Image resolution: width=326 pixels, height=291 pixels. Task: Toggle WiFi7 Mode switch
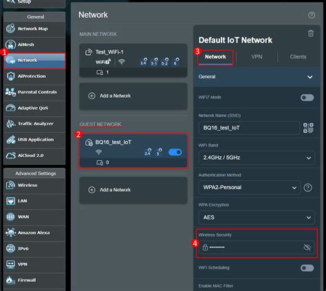(307, 98)
